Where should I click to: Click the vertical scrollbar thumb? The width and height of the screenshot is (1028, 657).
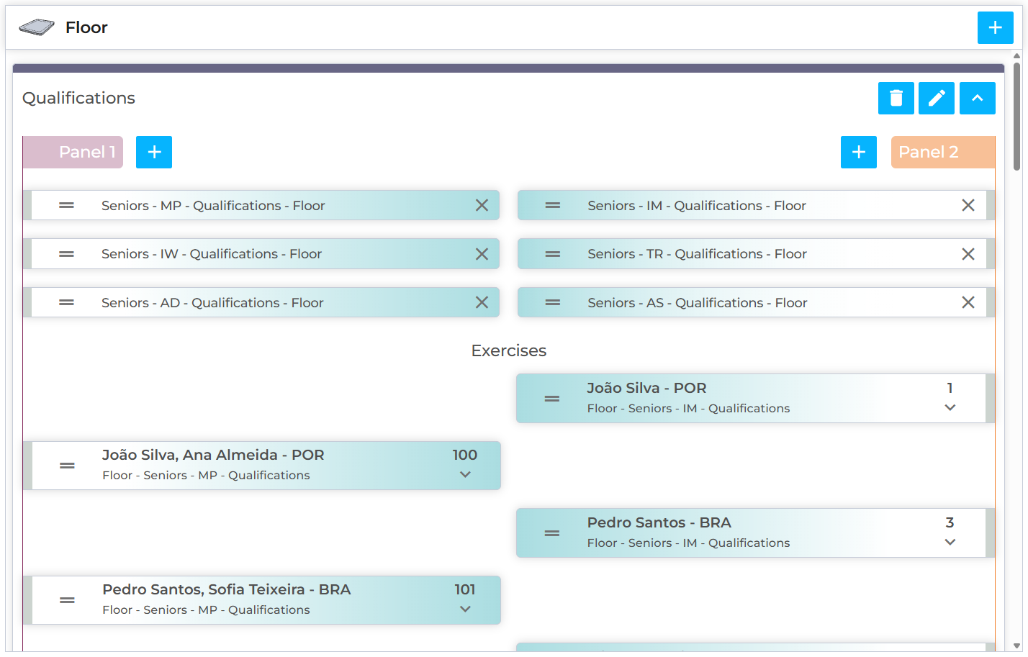click(1017, 116)
